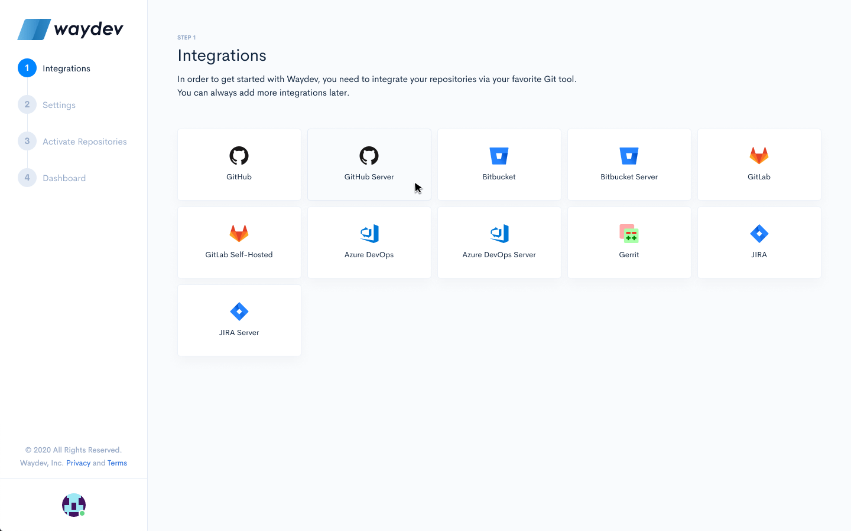Navigate to the Dashboard step
Viewport: 851px width, 531px height.
(64, 178)
